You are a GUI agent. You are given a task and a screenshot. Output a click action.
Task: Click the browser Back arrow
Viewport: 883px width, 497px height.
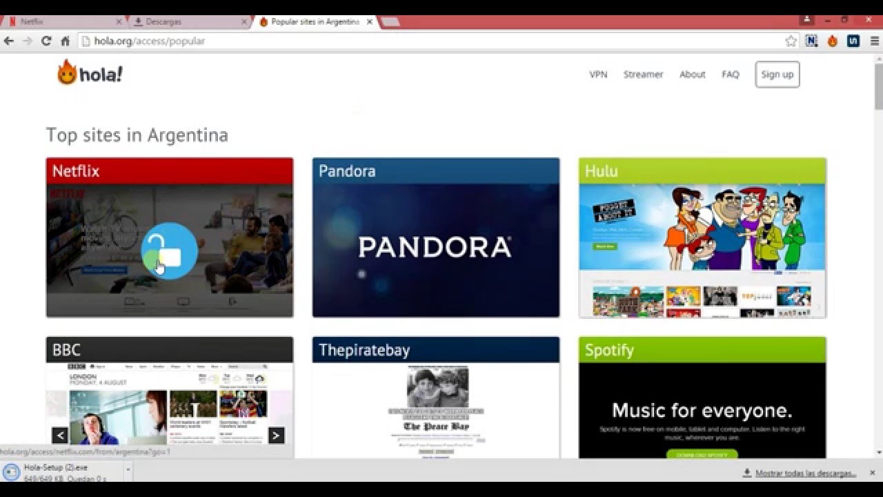(x=9, y=41)
